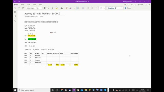The image size is (164, 92).
Task: Open the lightbulb tell-me search
Action: [132, 5]
